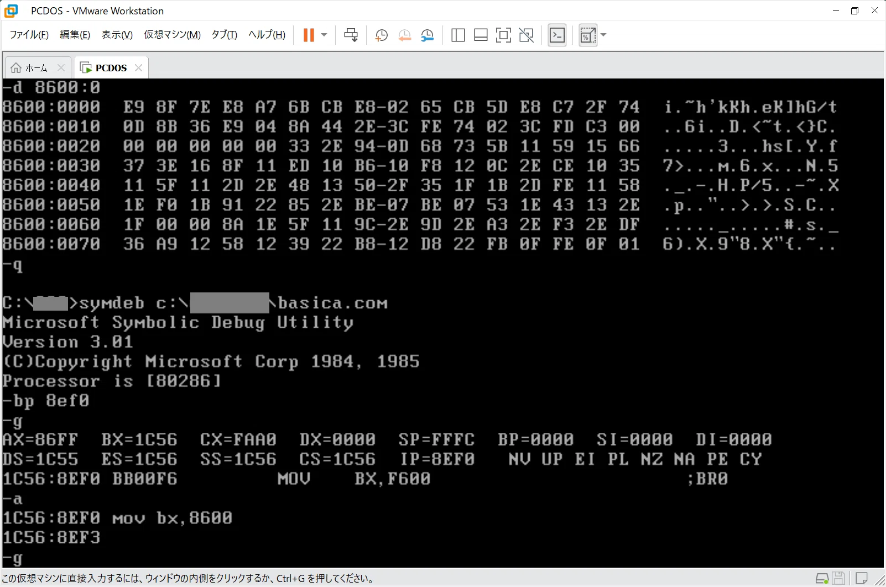The width and height of the screenshot is (886, 587).
Task: Click the VMware Workstation title icon
Action: (11, 11)
